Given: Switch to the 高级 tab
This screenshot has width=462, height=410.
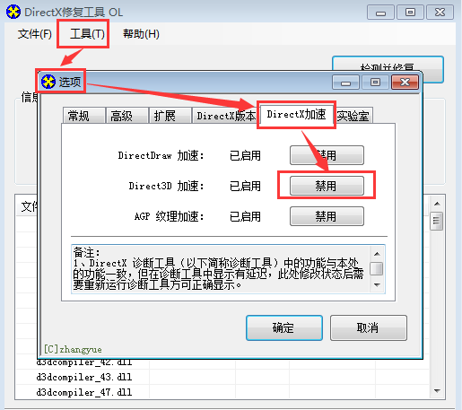Looking at the screenshot, I should (x=126, y=116).
